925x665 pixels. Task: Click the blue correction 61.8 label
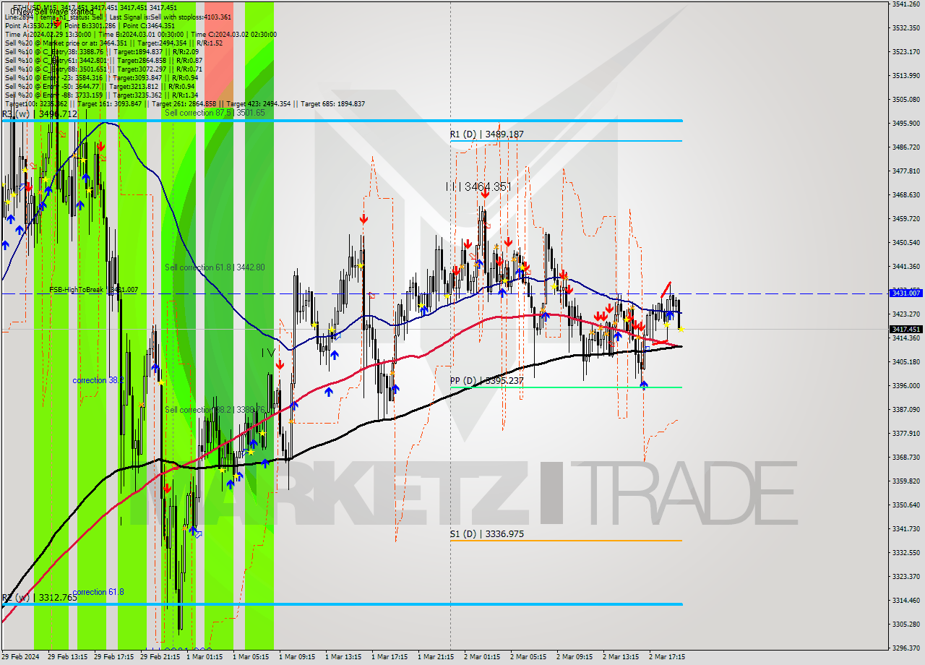(98, 592)
